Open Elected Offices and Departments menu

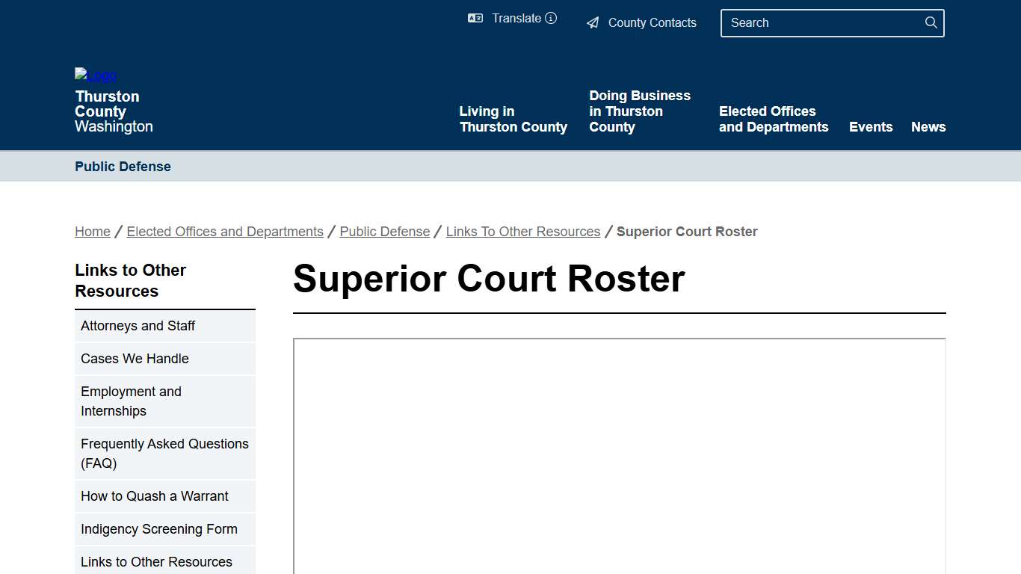point(774,119)
